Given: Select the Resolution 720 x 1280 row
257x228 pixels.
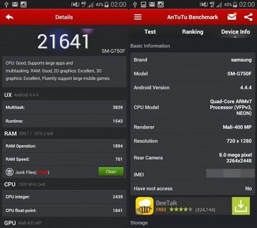Looking at the screenshot, I should (x=192, y=141).
